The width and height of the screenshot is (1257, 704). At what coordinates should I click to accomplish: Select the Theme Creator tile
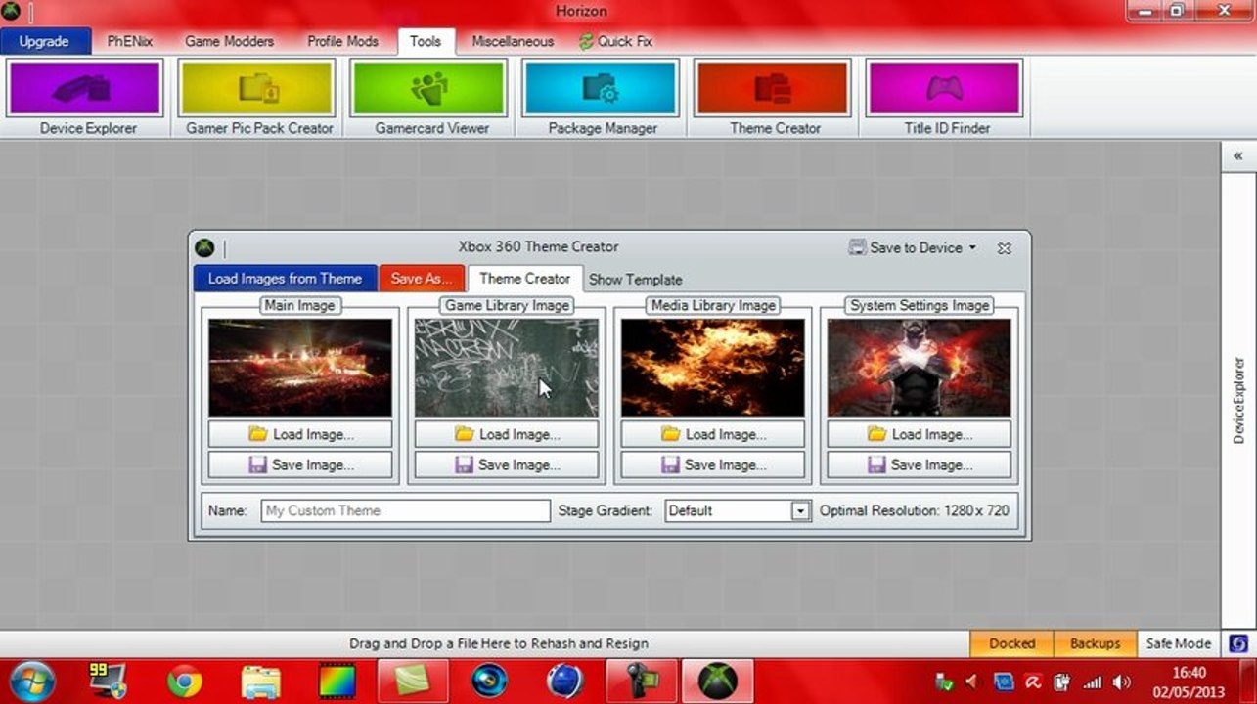[x=774, y=98]
